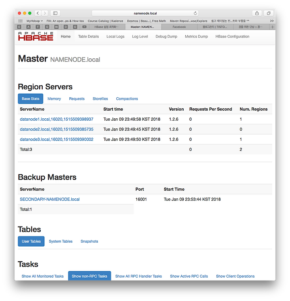Select the Master: NAMEN... tab
Image resolution: width=290 pixels, height=301 pixels.
pyautogui.click(x=143, y=27)
